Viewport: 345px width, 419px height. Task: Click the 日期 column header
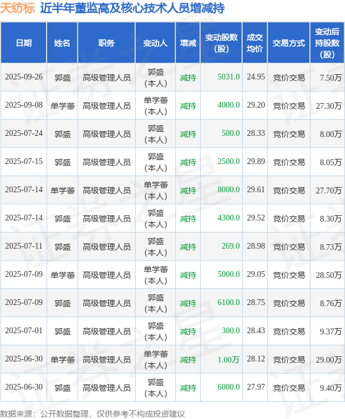pos(24,43)
